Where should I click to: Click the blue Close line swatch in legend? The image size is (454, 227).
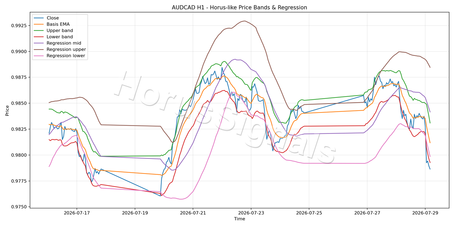(x=39, y=18)
